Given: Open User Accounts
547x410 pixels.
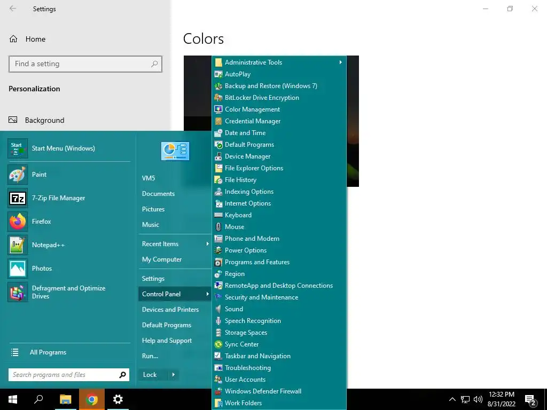Looking at the screenshot, I should click(279, 380).
